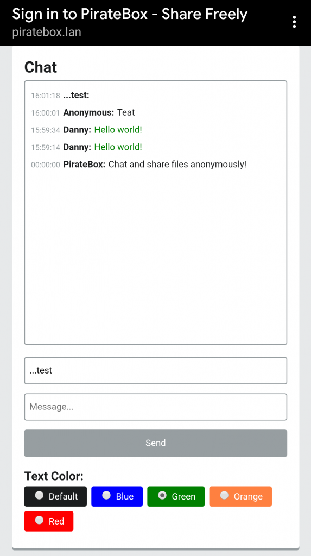Click the Anonymous Teat chat message
Screen dimensions: 311x556
click(x=83, y=113)
